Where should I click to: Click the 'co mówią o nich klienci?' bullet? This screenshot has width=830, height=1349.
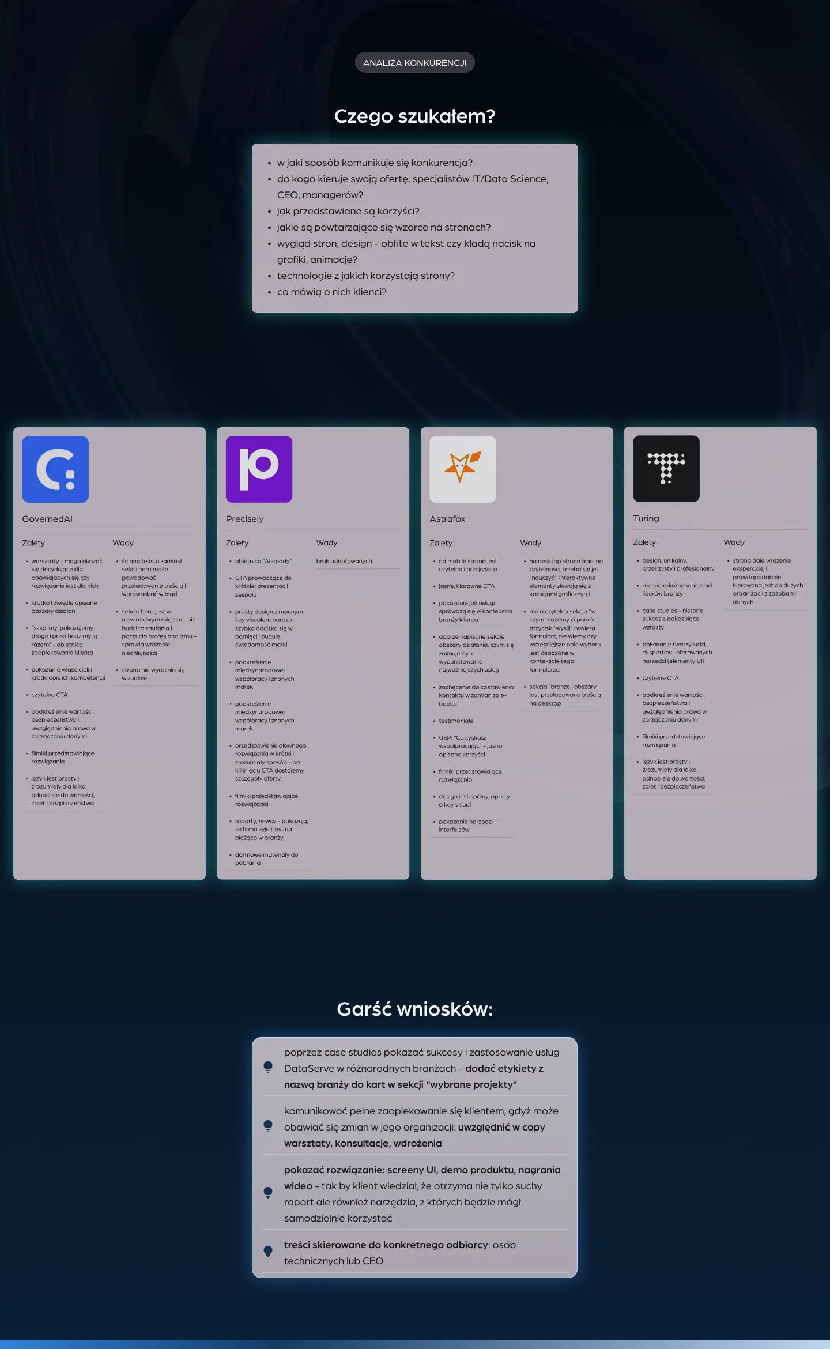click(331, 292)
